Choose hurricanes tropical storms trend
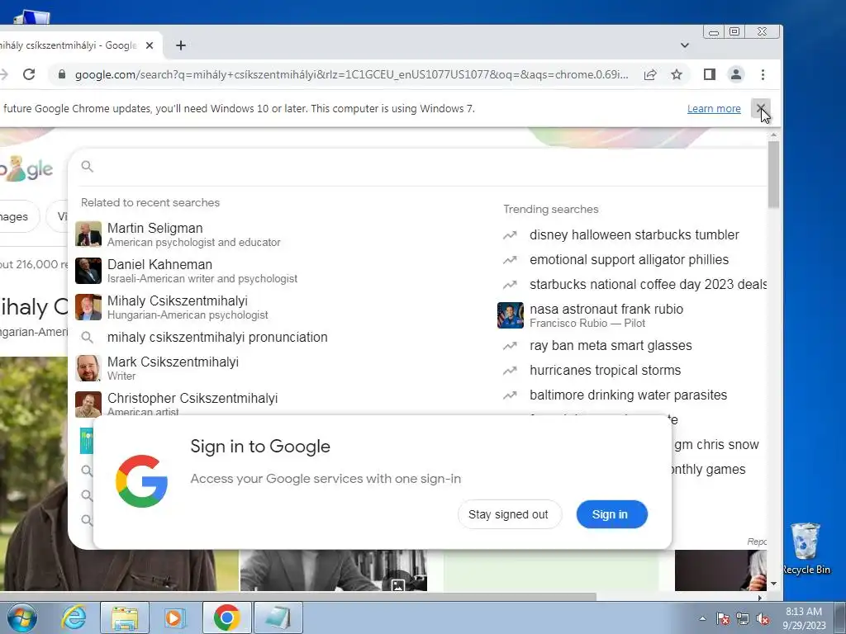Image resolution: width=846 pixels, height=634 pixels. click(605, 370)
